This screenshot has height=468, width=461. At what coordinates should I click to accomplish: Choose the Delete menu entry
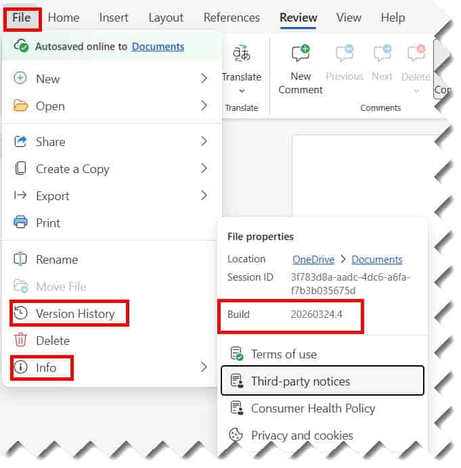point(111,341)
